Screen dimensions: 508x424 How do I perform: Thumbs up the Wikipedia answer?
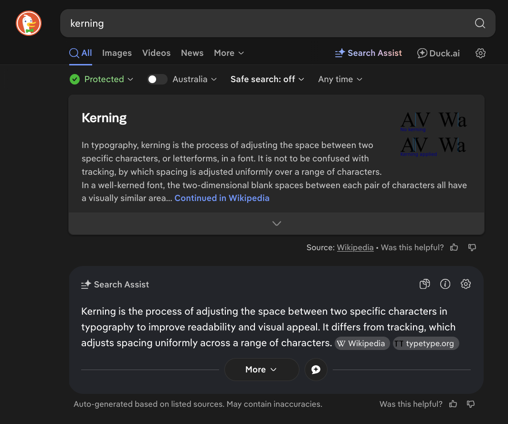[454, 247]
